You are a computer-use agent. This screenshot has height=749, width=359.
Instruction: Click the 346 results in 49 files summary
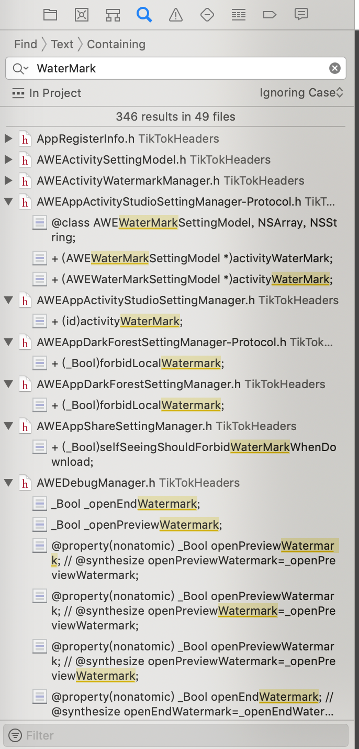click(176, 116)
